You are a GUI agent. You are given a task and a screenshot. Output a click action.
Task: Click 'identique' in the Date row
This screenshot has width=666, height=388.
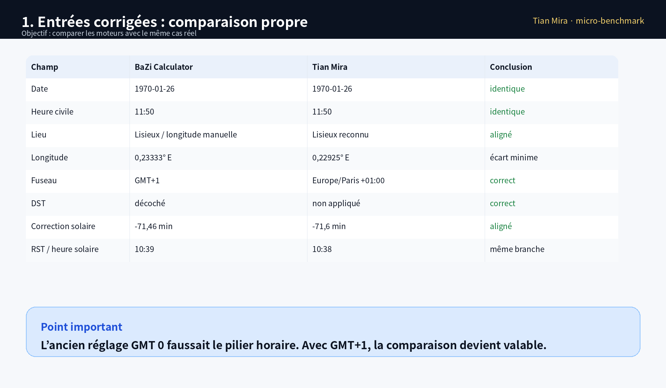[x=507, y=89]
